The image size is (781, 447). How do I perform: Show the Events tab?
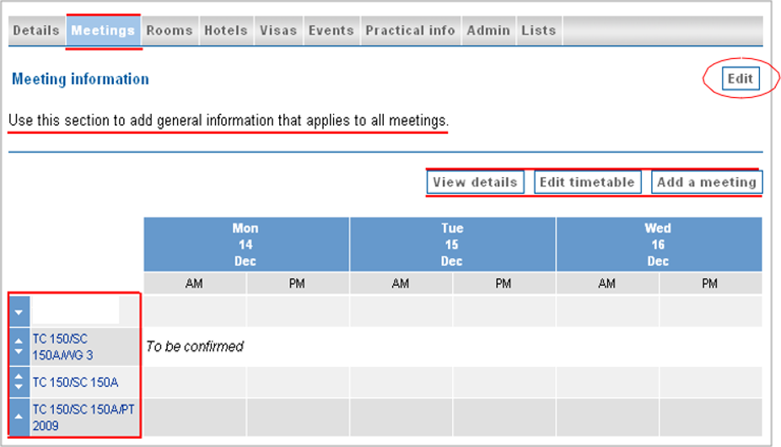(x=331, y=30)
